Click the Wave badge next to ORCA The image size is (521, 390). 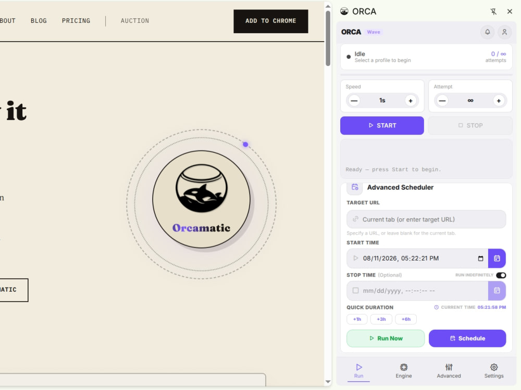(373, 32)
